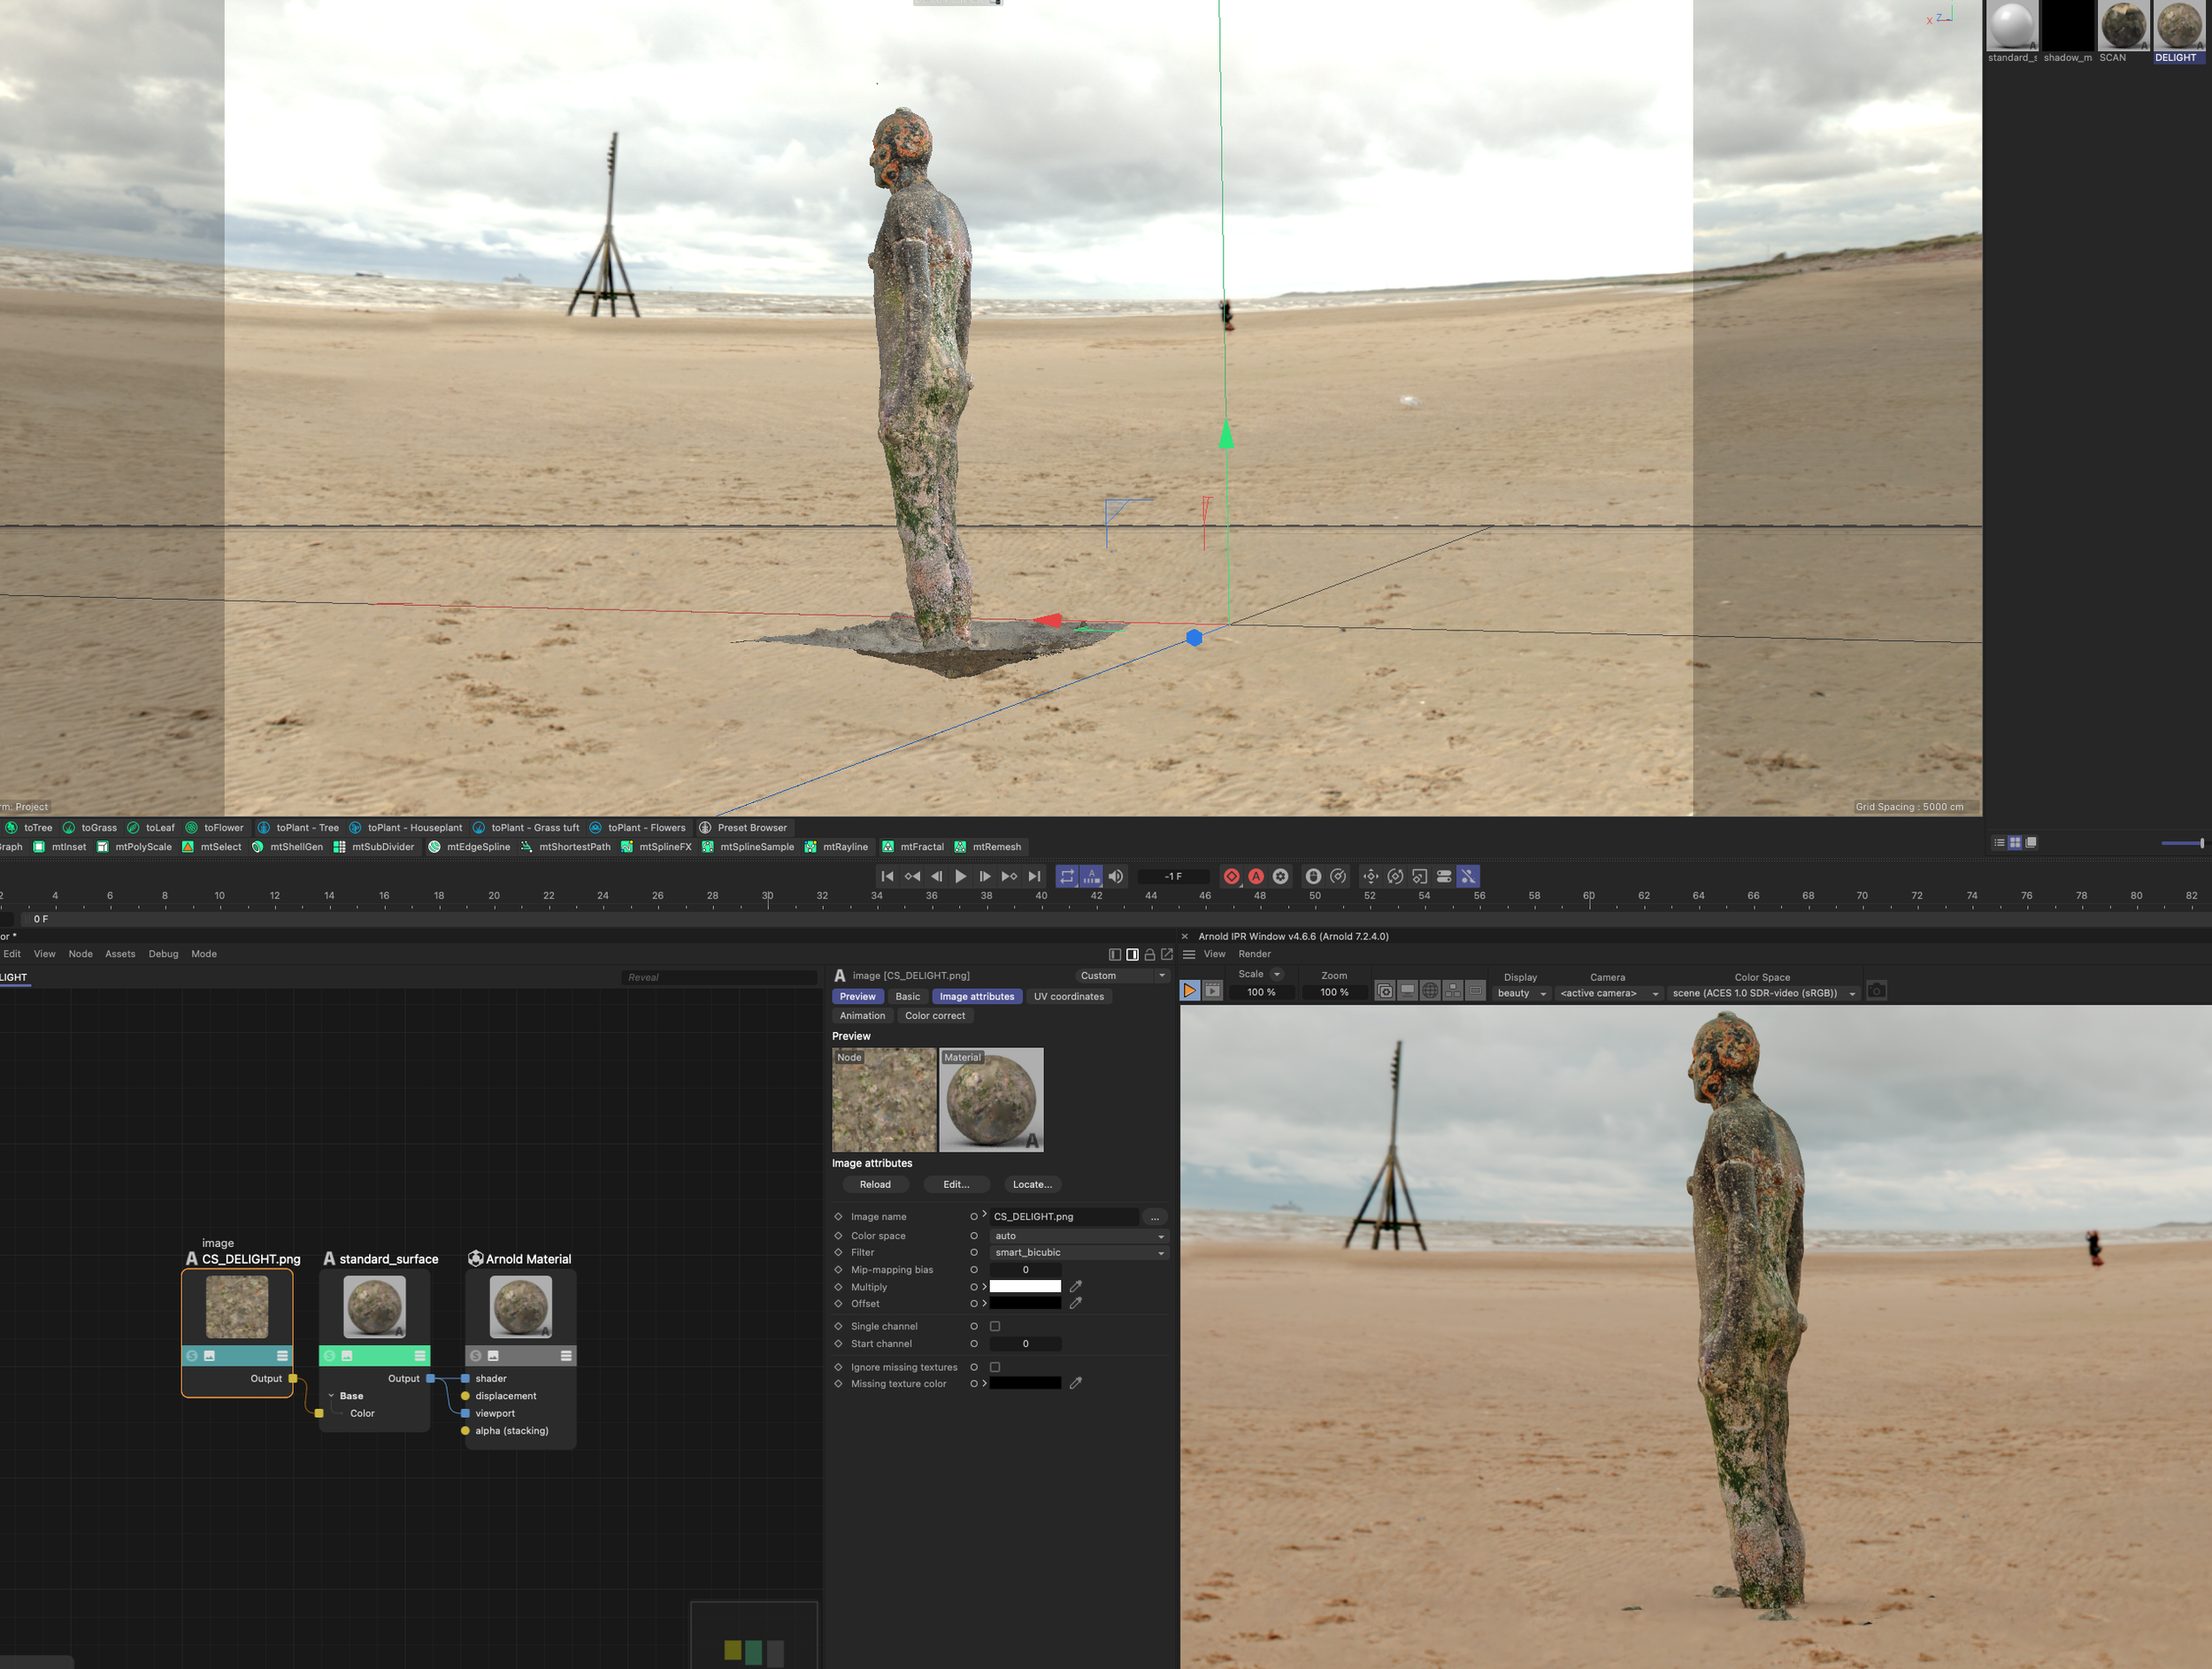2212x1669 pixels.
Task: Click the red record keyframe button
Action: coord(1232,877)
